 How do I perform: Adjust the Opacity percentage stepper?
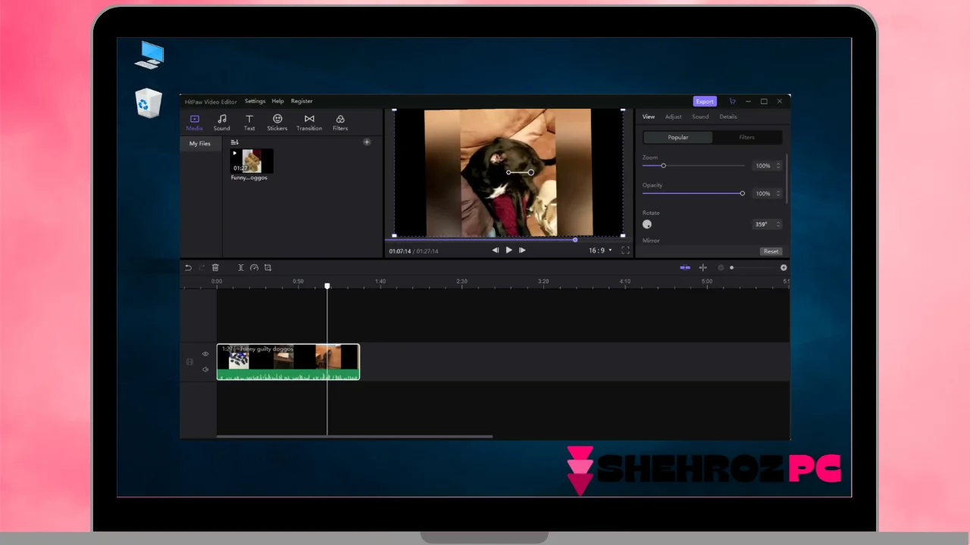click(x=779, y=194)
